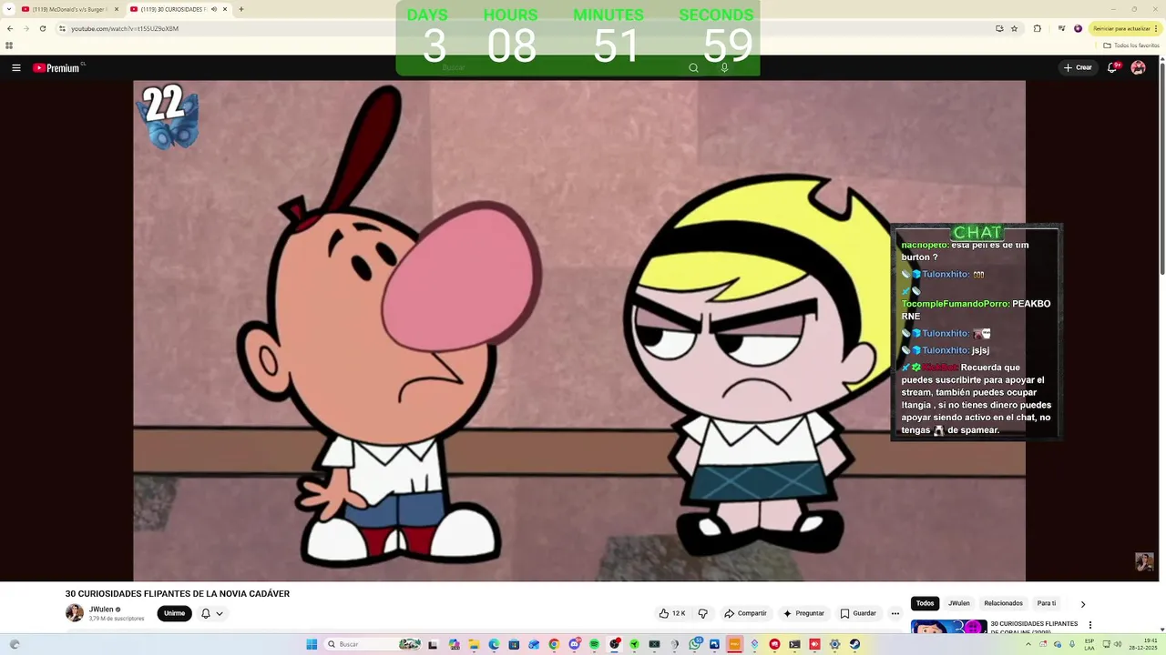Select the Para ti filter chip
The image size is (1166, 655).
click(x=1047, y=603)
